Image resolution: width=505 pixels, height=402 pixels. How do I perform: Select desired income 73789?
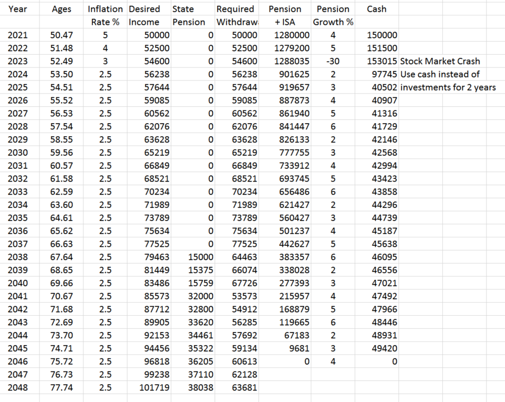[149, 218]
